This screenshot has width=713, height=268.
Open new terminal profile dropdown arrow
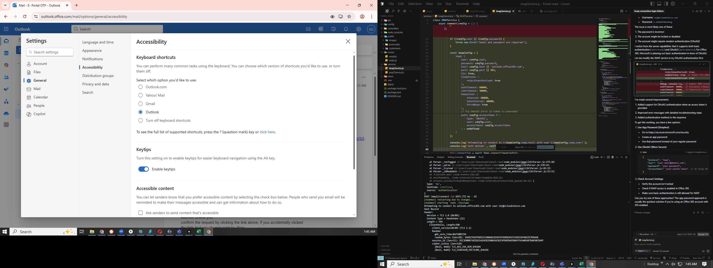(604, 157)
